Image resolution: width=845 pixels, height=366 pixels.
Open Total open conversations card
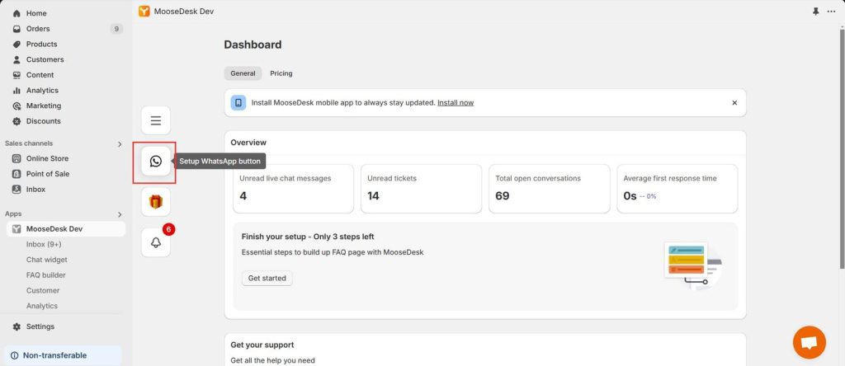549,189
